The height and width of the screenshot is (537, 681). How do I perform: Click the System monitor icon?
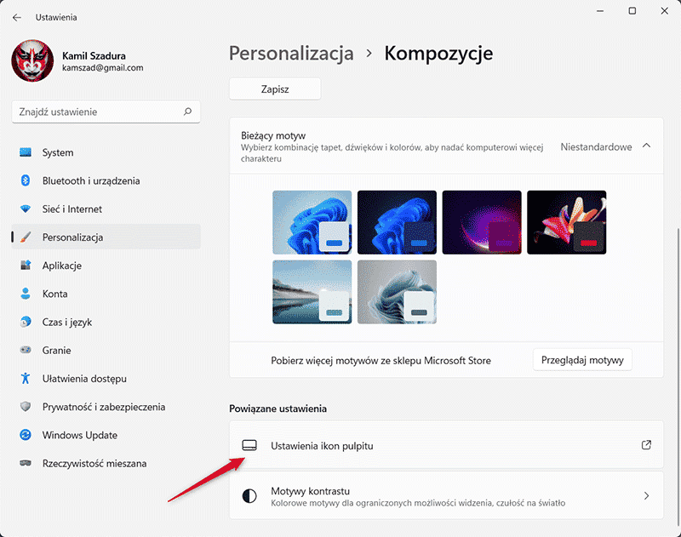(26, 152)
